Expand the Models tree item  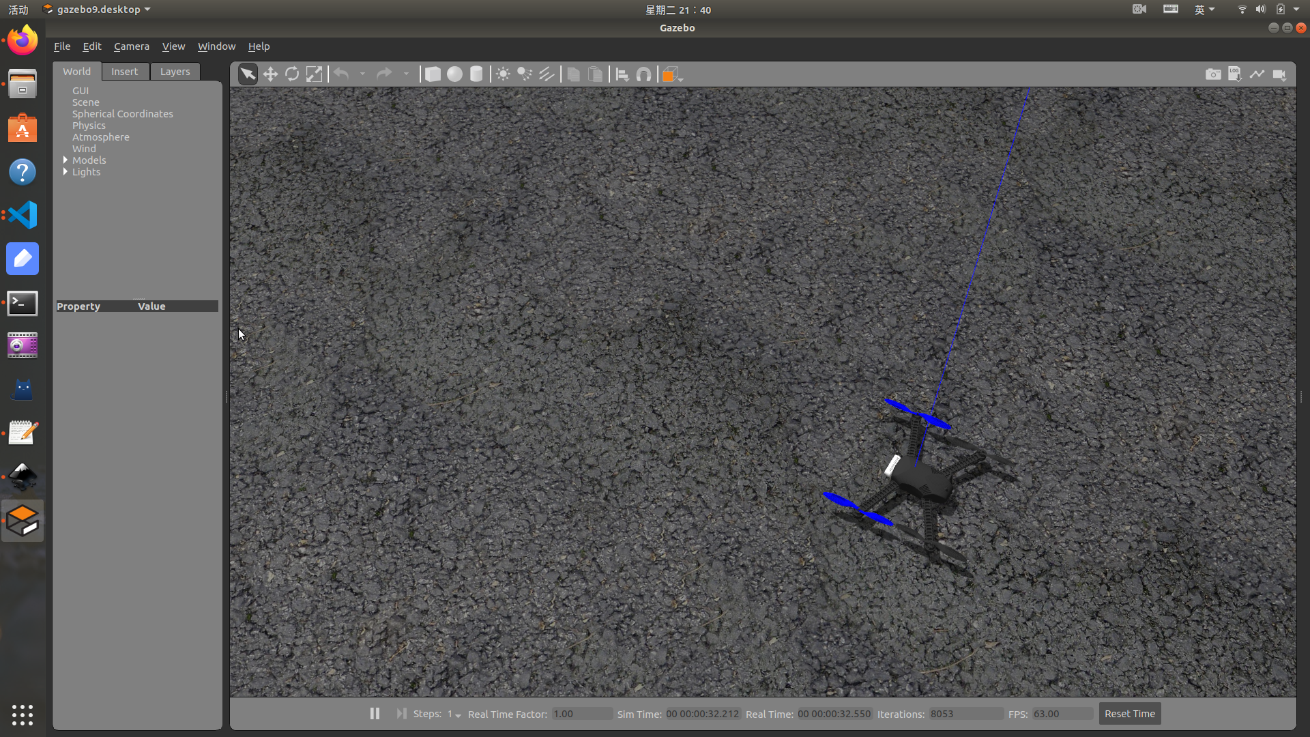(65, 160)
